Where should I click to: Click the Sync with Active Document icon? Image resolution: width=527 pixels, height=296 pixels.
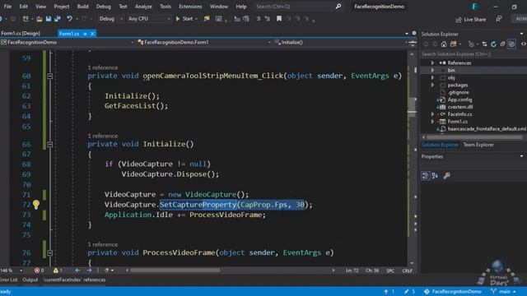(484, 44)
